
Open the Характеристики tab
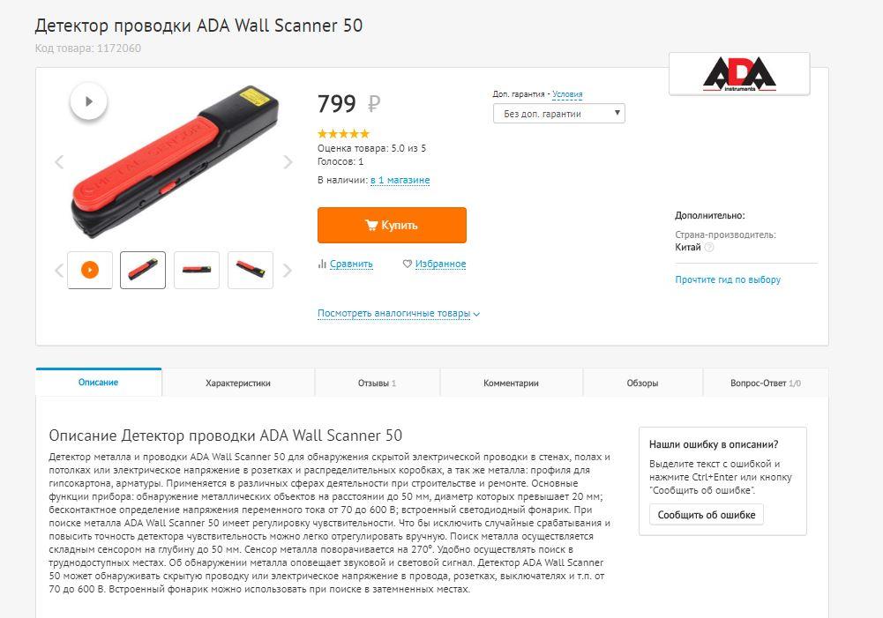238,383
